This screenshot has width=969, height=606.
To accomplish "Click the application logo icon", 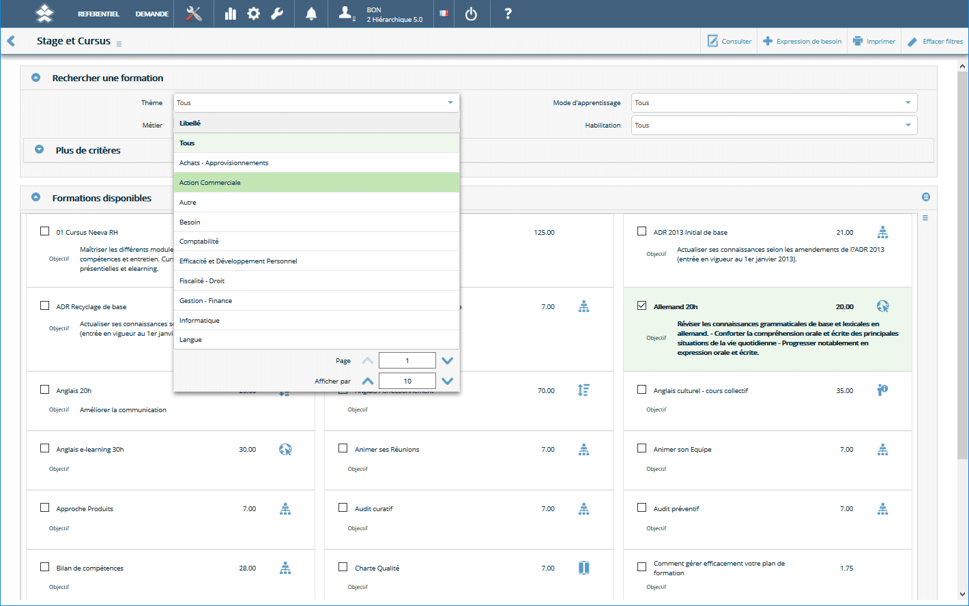I will click(x=44, y=13).
